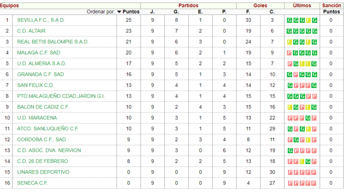This screenshot has width=344, height=193.
Task: Sort by C. goals against column
Action: pyautogui.click(x=272, y=12)
